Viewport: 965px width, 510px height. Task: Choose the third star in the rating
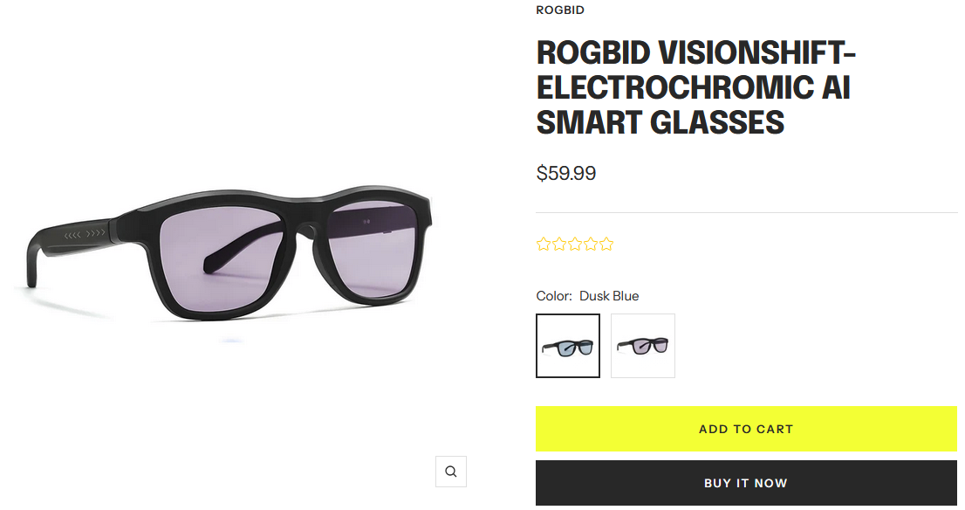(575, 245)
